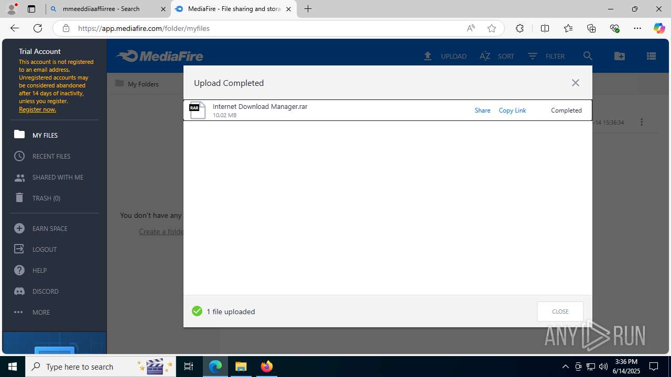This screenshot has width=671, height=377.
Task: Click the logout arrow icon
Action: 19,249
